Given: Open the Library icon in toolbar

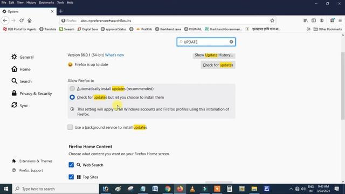Looking at the screenshot, I should pos(306,20).
